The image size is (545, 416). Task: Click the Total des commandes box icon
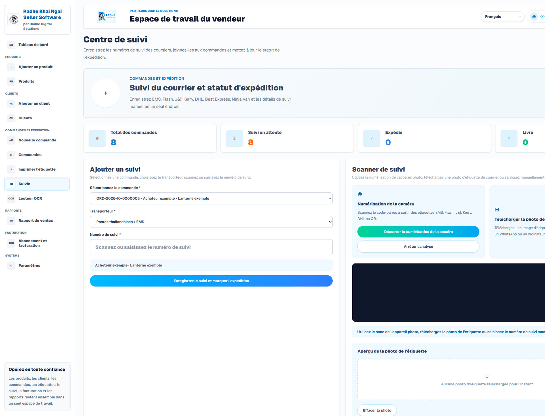[97, 138]
